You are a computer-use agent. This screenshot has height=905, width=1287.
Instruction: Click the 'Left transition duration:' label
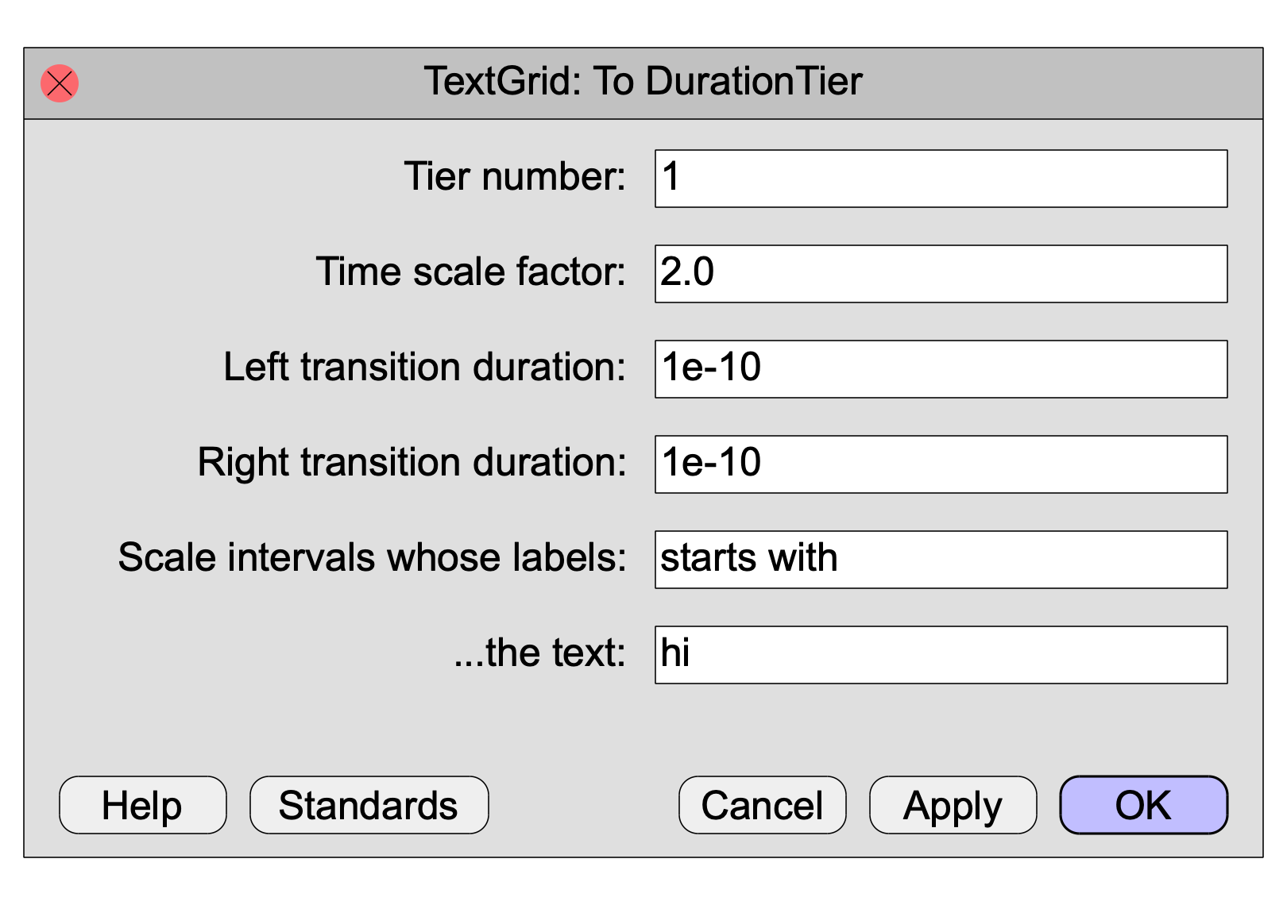tap(425, 367)
